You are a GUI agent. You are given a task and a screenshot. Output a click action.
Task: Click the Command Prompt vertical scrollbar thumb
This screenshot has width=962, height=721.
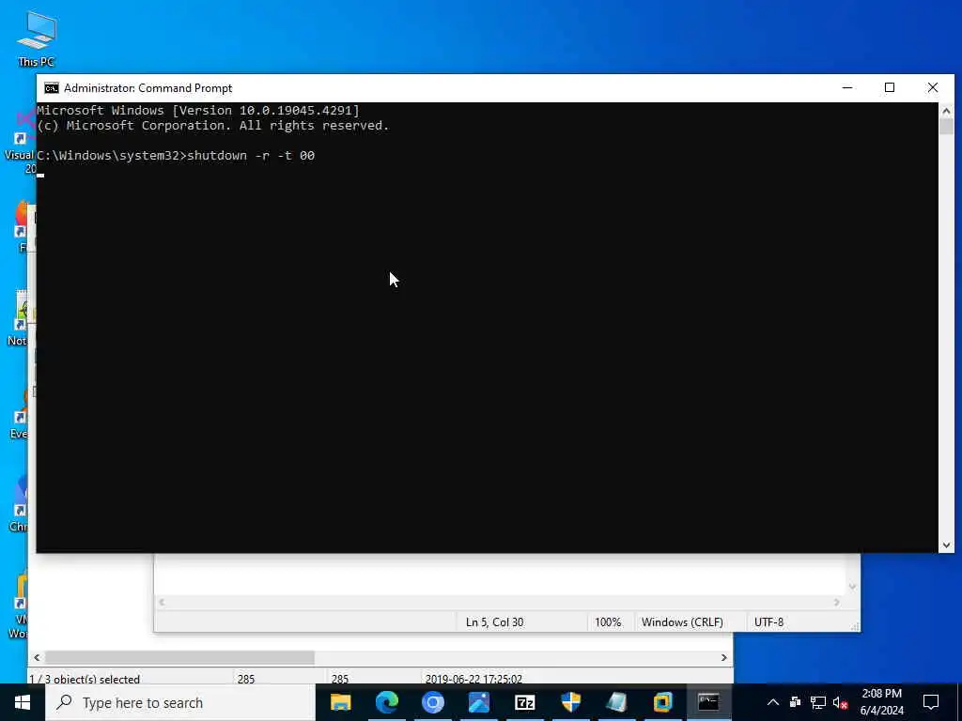[x=946, y=127]
